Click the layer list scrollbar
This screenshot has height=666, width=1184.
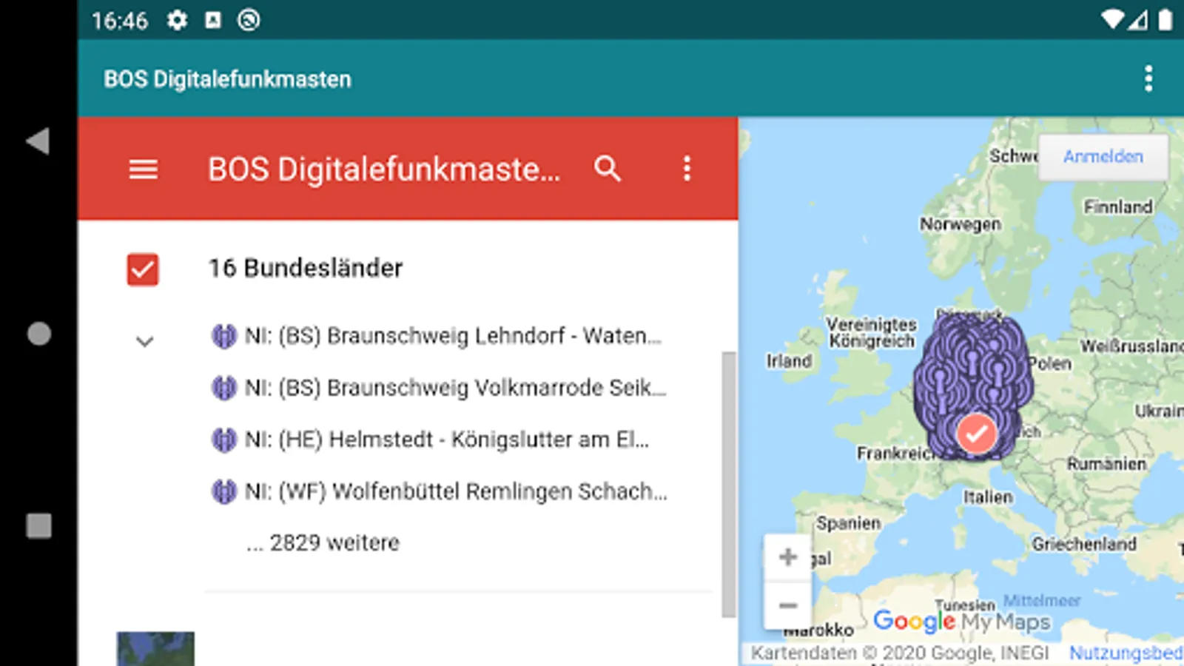click(729, 485)
